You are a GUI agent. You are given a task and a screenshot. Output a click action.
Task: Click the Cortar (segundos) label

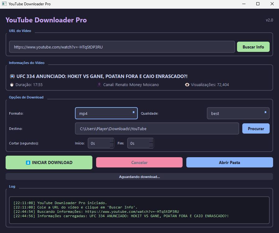(x=24, y=143)
